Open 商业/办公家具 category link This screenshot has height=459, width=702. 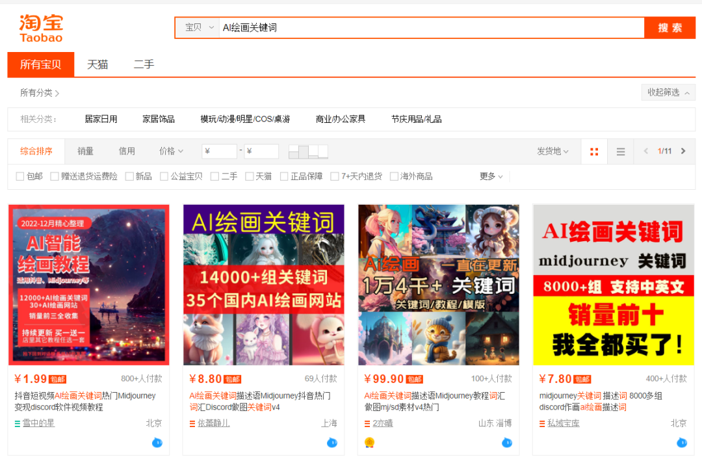pos(340,119)
